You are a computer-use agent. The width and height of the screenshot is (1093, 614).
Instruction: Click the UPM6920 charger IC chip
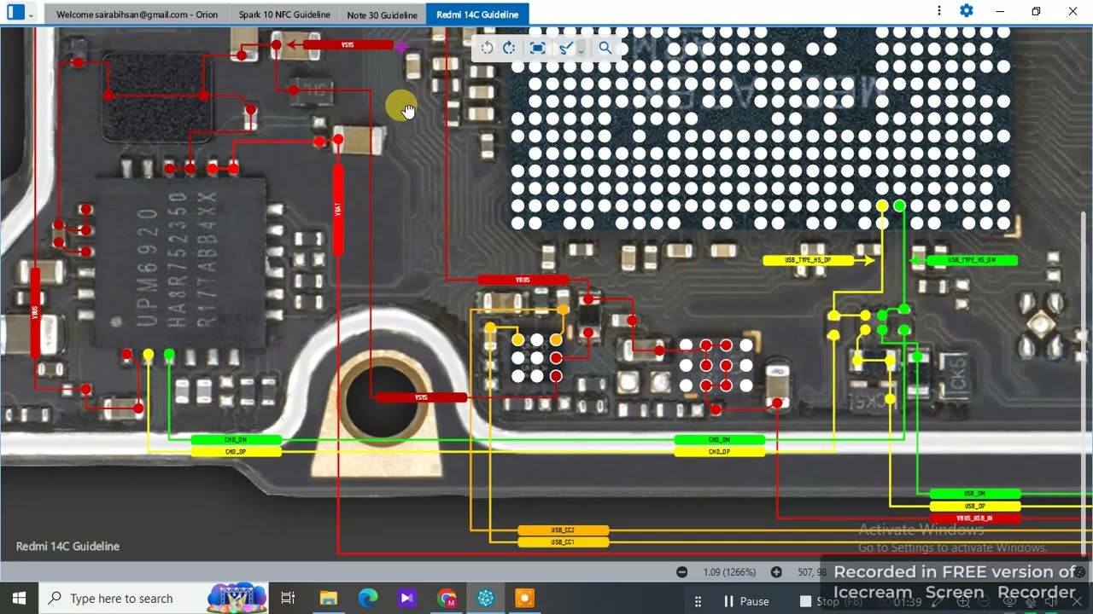coord(182,262)
